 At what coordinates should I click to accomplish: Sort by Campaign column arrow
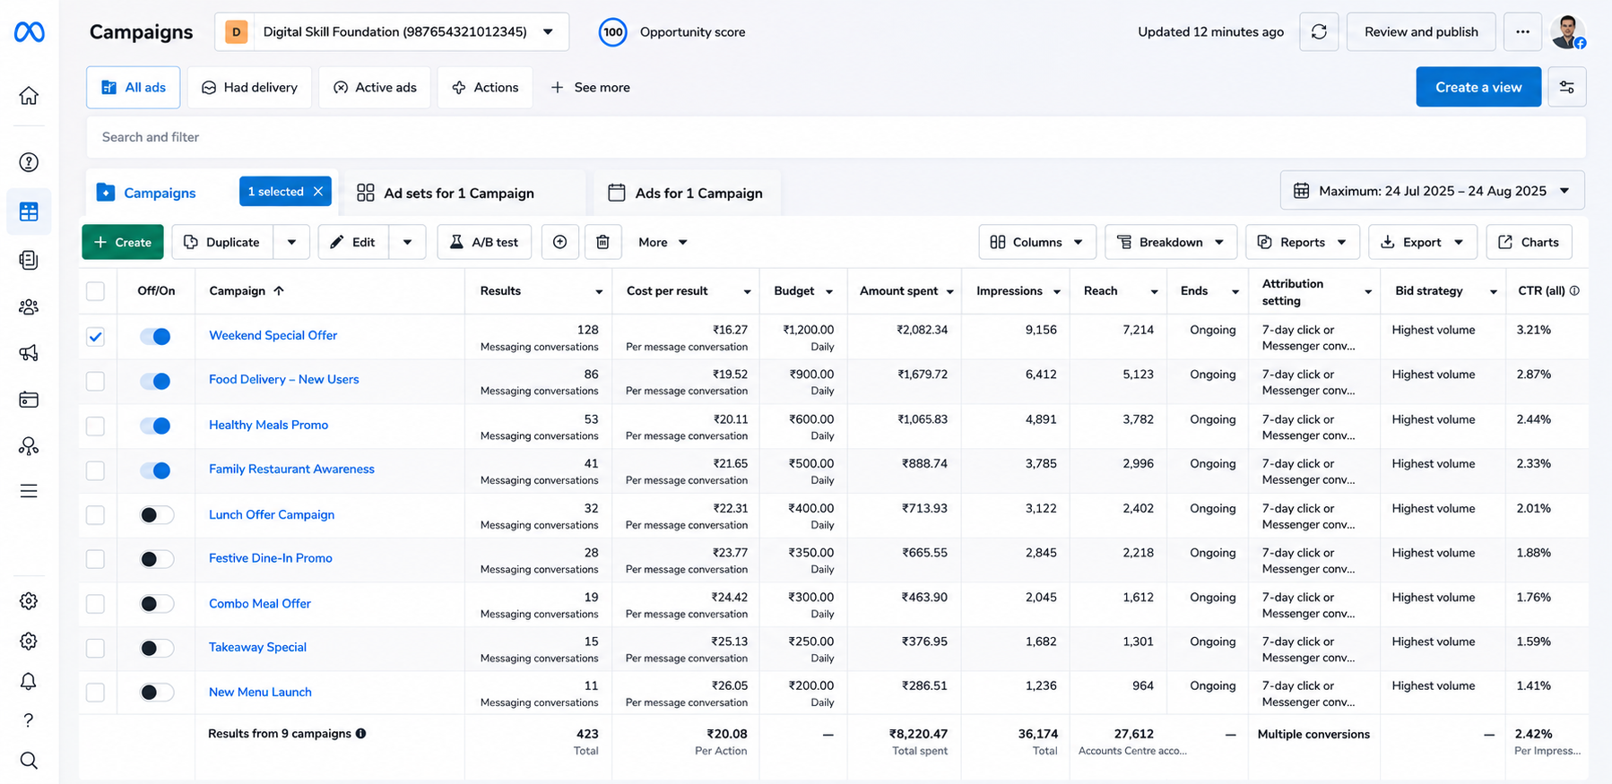coord(279,291)
